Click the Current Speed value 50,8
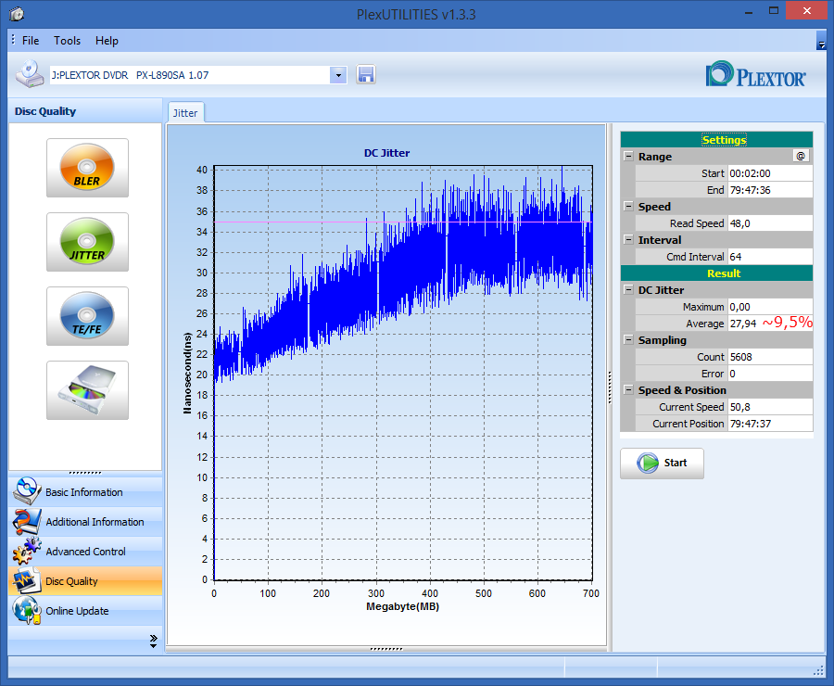This screenshot has height=686, width=834. [770, 407]
